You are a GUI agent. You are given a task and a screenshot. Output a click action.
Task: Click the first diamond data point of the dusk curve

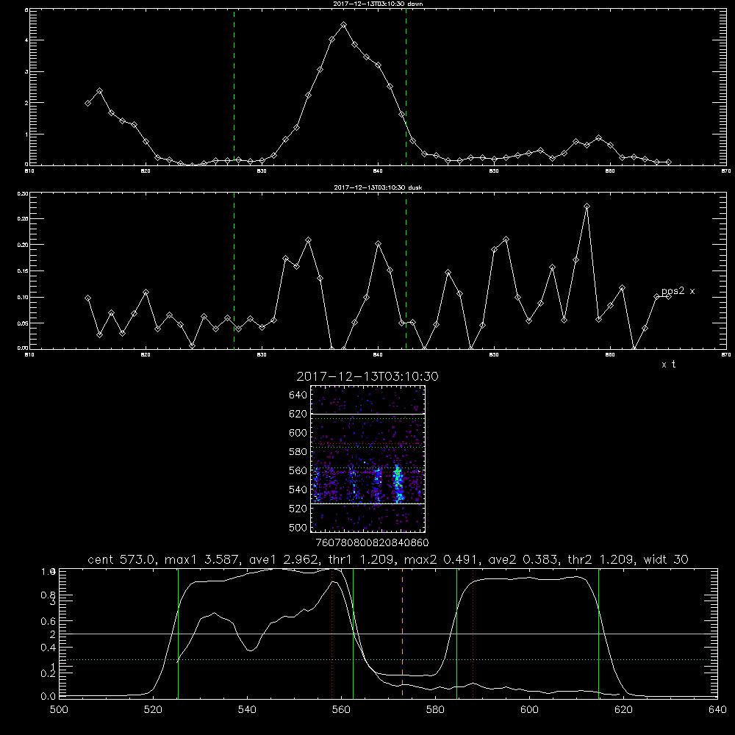tap(87, 298)
